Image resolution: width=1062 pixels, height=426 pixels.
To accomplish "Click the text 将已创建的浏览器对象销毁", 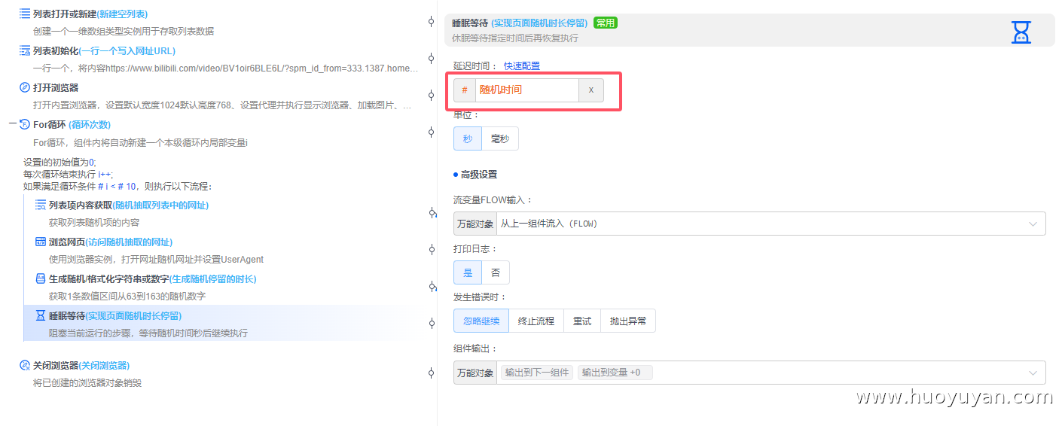I will point(87,382).
